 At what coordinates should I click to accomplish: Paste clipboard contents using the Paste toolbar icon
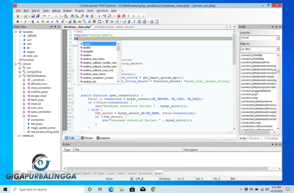coord(65,16)
